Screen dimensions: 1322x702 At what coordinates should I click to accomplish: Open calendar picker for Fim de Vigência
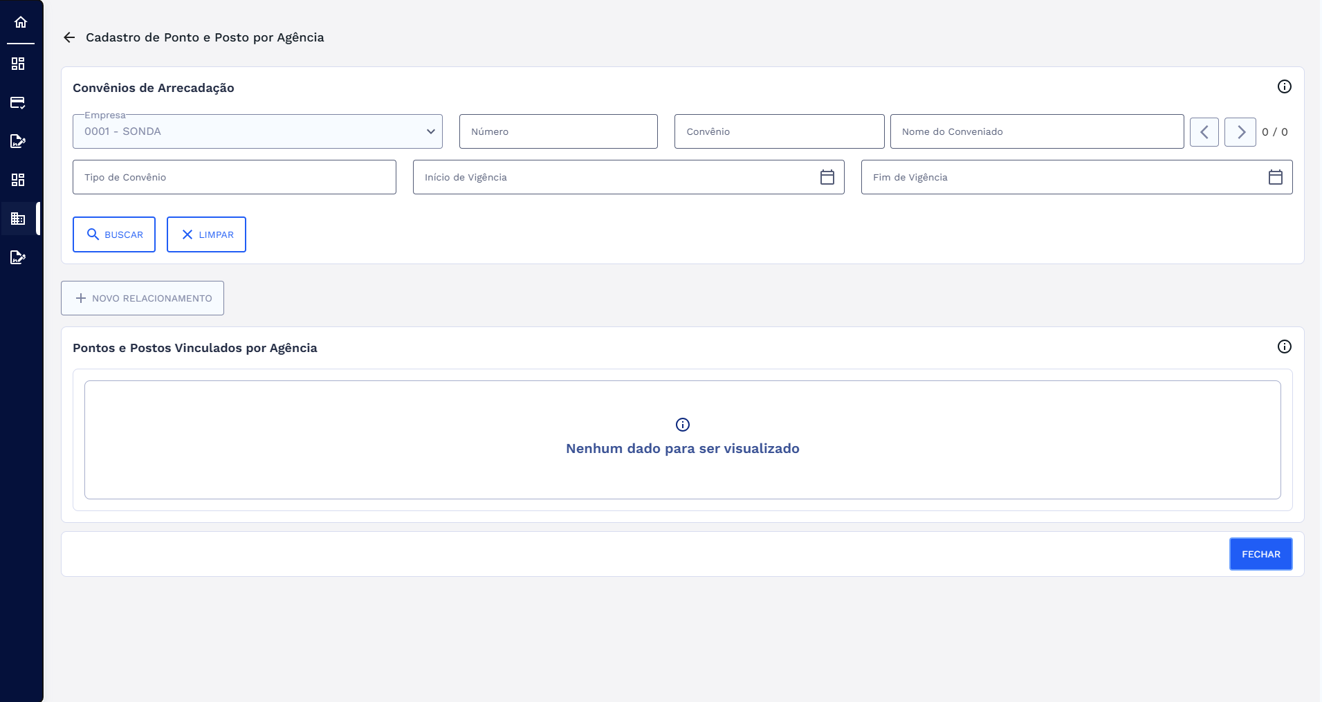(1275, 177)
